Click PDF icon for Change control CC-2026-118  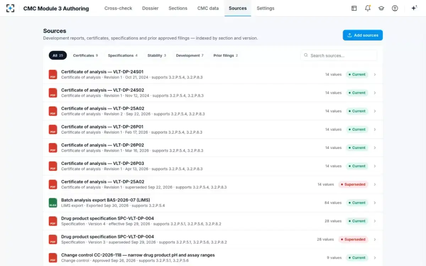pos(53,258)
